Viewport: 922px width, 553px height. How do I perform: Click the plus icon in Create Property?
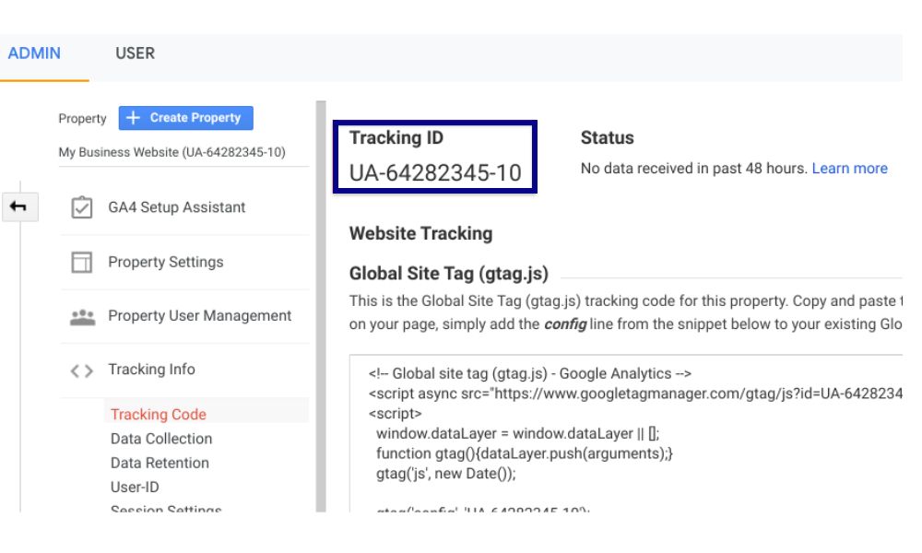[x=134, y=118]
